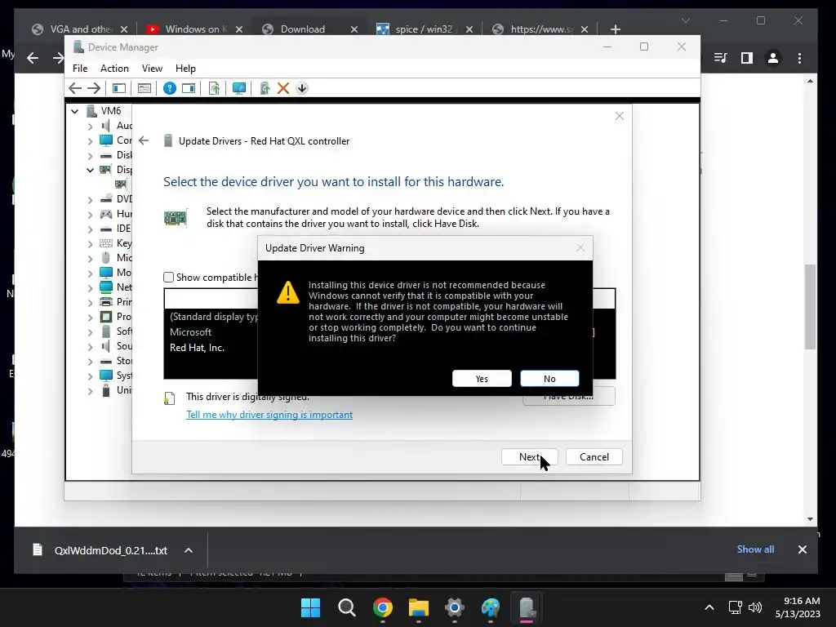
Task: Click blue Help icon in Device Manager toolbar
Action: pos(170,88)
